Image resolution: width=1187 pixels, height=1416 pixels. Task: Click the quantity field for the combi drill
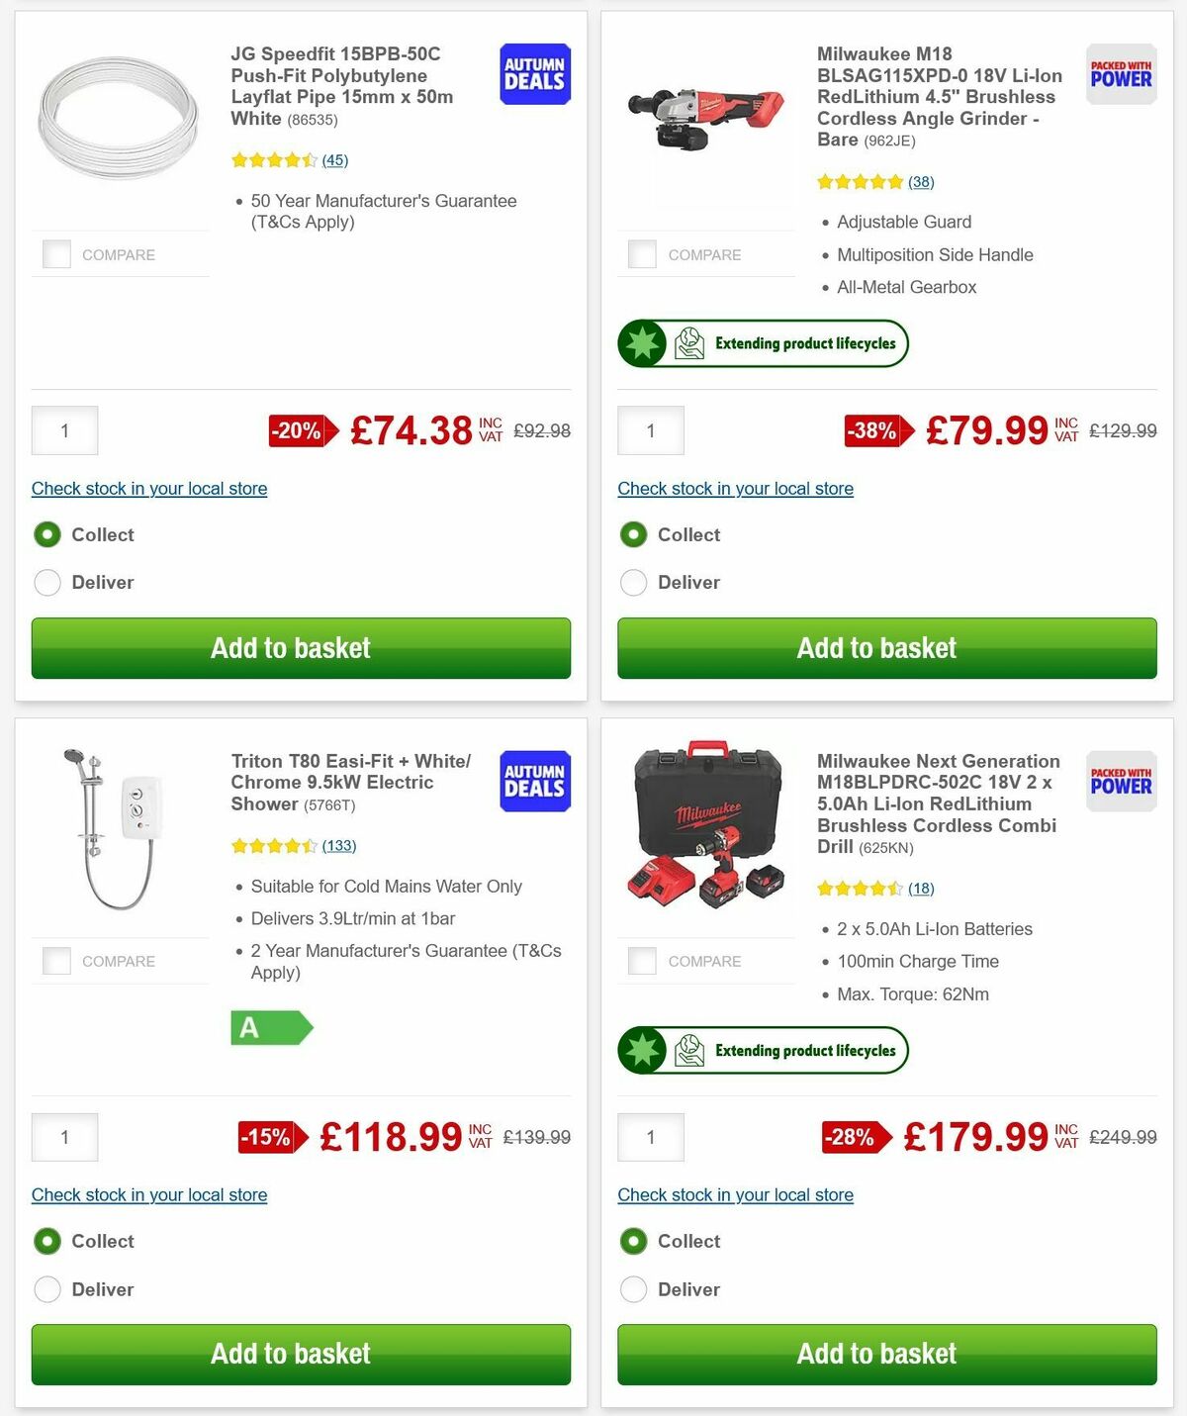650,1137
